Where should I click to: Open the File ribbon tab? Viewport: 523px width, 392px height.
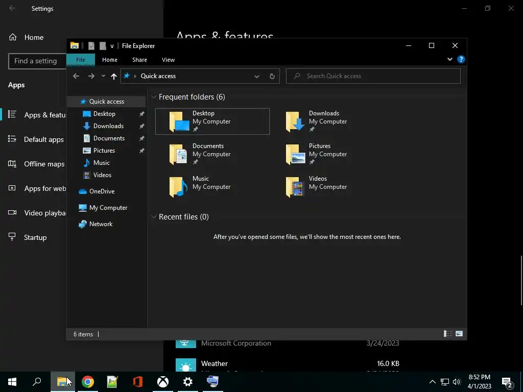pyautogui.click(x=80, y=60)
